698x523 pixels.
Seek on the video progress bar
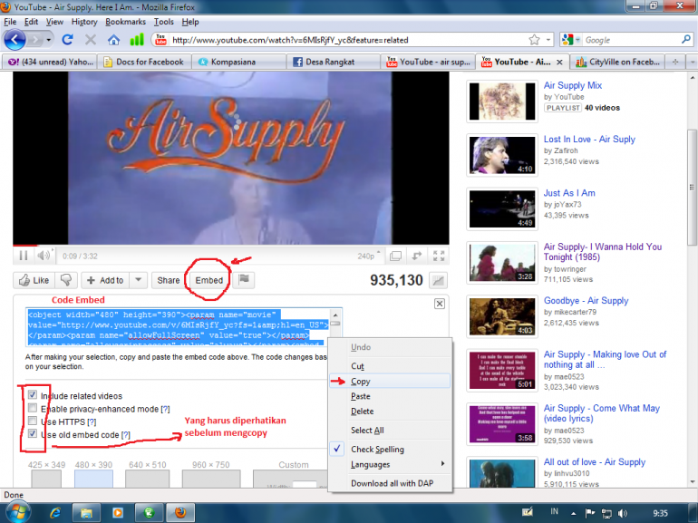[x=230, y=246]
